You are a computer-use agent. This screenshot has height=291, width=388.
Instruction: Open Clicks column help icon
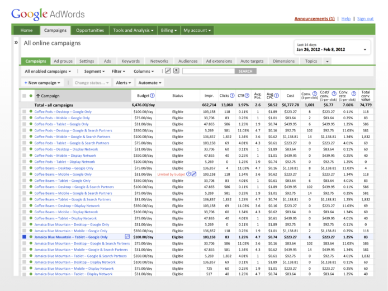tap(232, 96)
